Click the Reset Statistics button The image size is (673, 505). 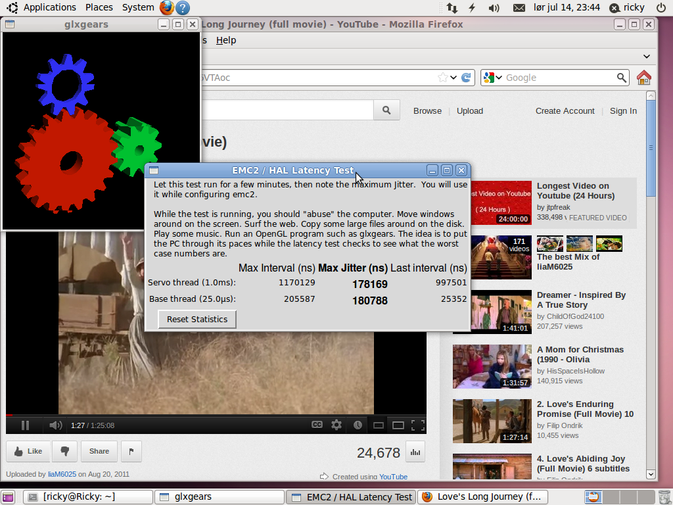coord(197,319)
